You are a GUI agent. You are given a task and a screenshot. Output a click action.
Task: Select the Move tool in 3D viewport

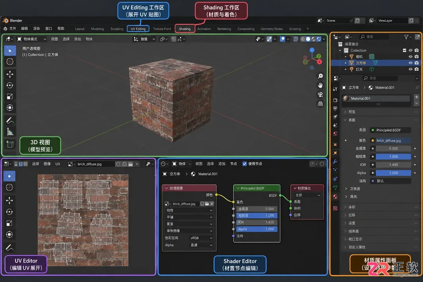tap(10, 74)
